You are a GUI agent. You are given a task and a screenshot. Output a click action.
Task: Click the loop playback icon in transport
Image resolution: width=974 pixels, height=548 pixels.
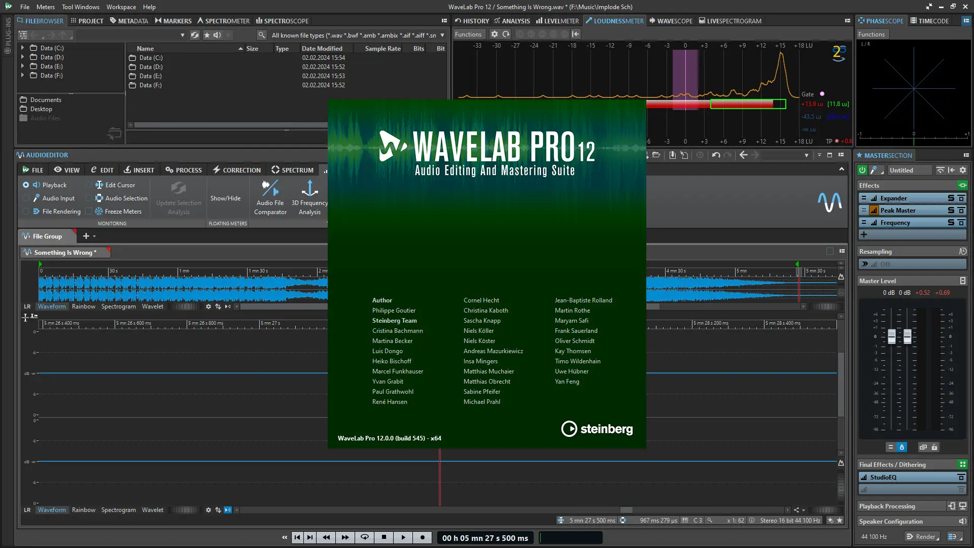coord(364,537)
